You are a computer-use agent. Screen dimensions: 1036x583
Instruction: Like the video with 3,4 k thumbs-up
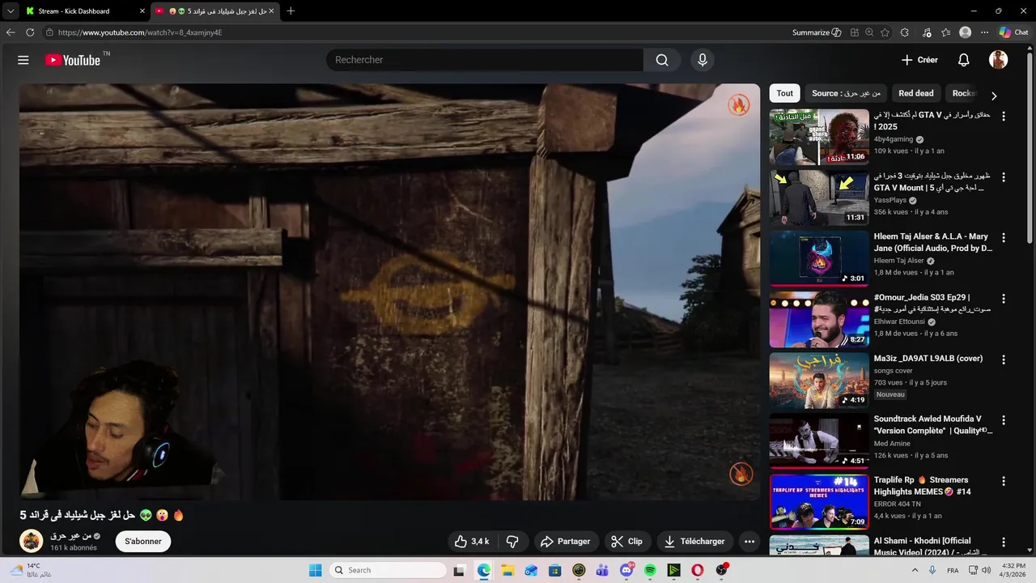[x=472, y=541]
